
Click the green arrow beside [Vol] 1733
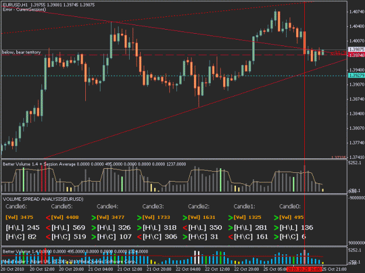pos(140,218)
